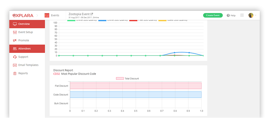The width and height of the screenshot is (269, 121).
Task: Open the Event Setup menu label
Action: [x=26, y=32]
